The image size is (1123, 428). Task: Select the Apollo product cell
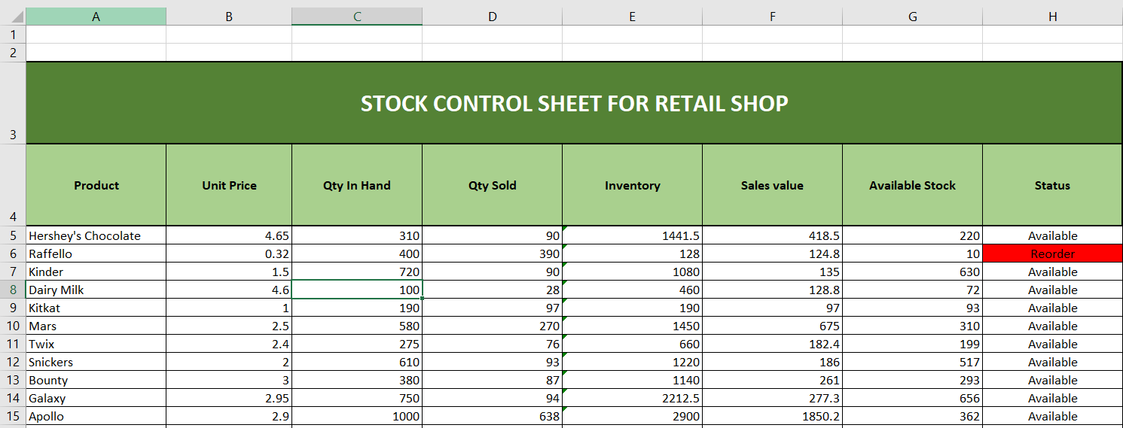pos(96,416)
